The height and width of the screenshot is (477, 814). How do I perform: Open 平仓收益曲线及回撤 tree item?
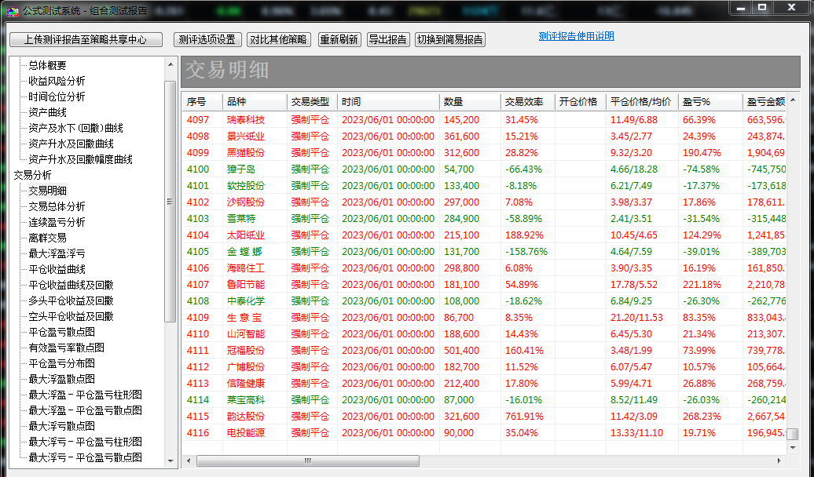click(71, 285)
